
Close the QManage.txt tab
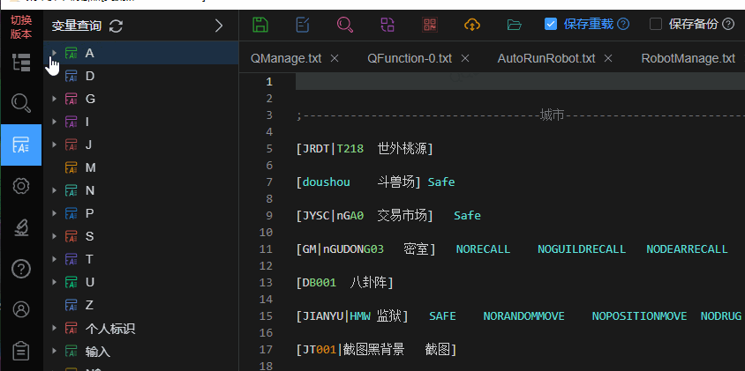[335, 58]
